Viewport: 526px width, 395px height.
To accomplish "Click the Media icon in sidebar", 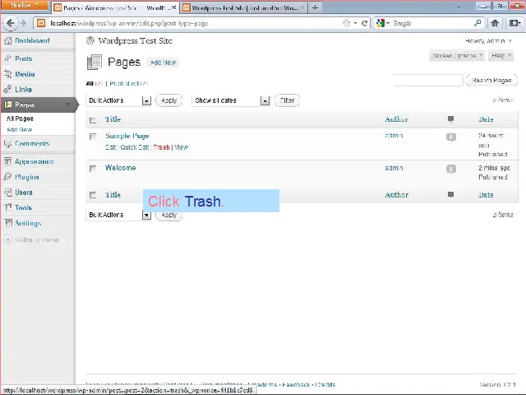I will pos(7,74).
